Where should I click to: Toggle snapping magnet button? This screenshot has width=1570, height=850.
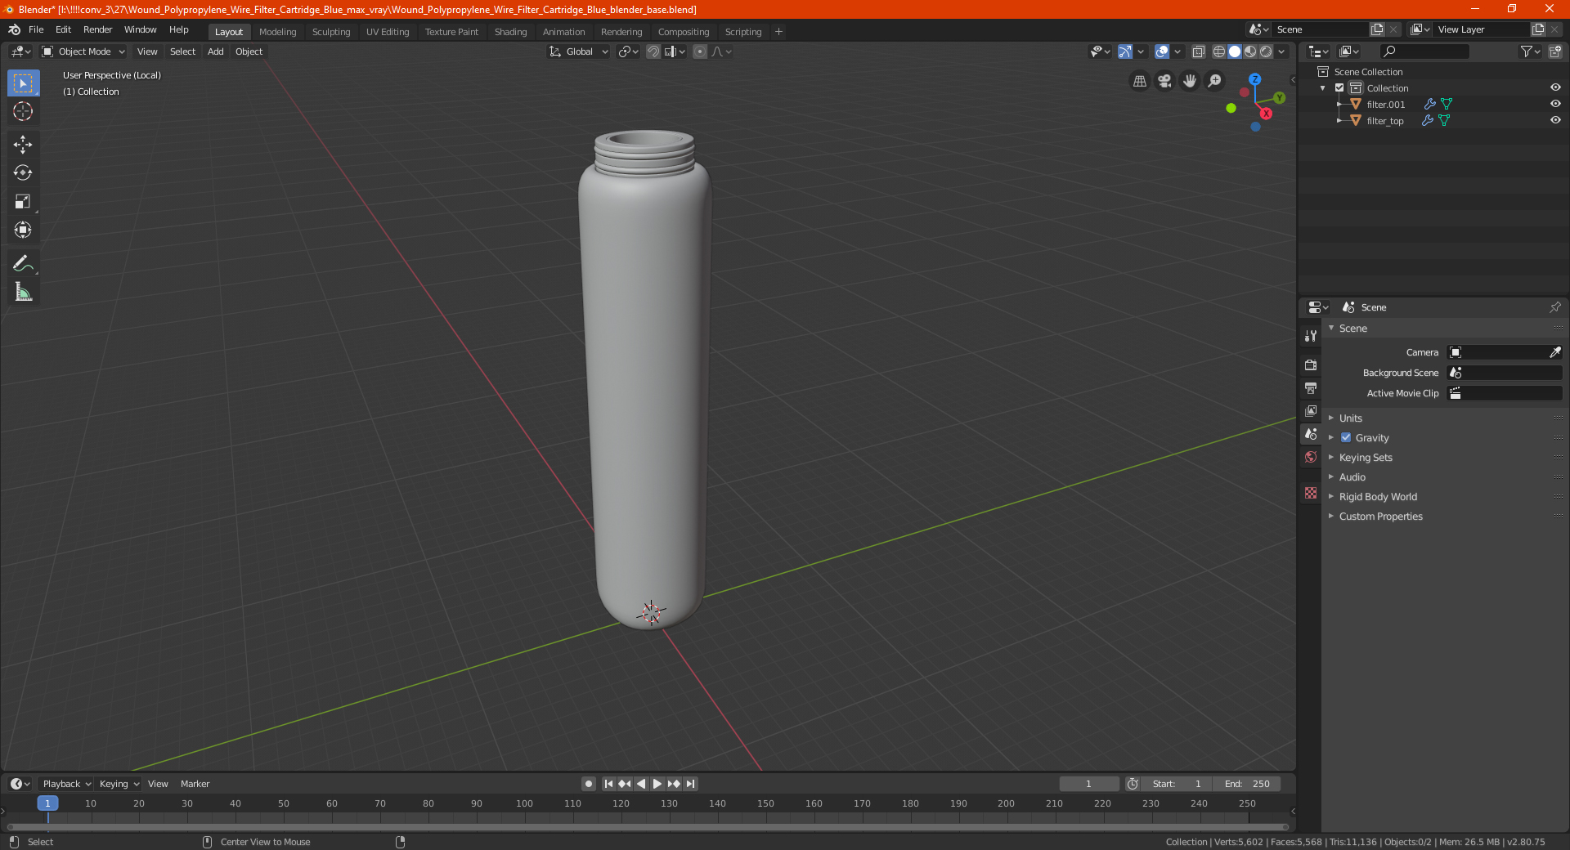[653, 51]
